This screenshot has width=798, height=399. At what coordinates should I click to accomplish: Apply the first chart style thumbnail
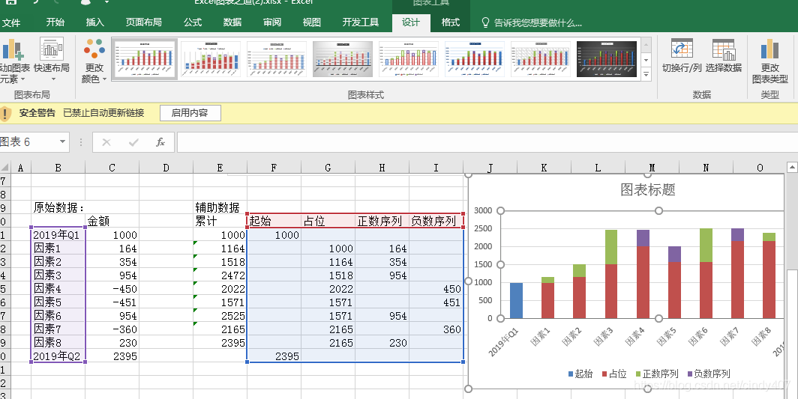tap(145, 59)
